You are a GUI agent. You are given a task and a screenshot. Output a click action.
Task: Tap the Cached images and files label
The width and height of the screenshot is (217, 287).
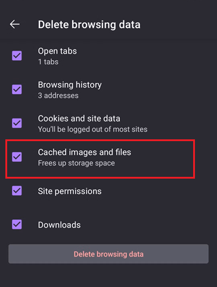click(x=85, y=152)
